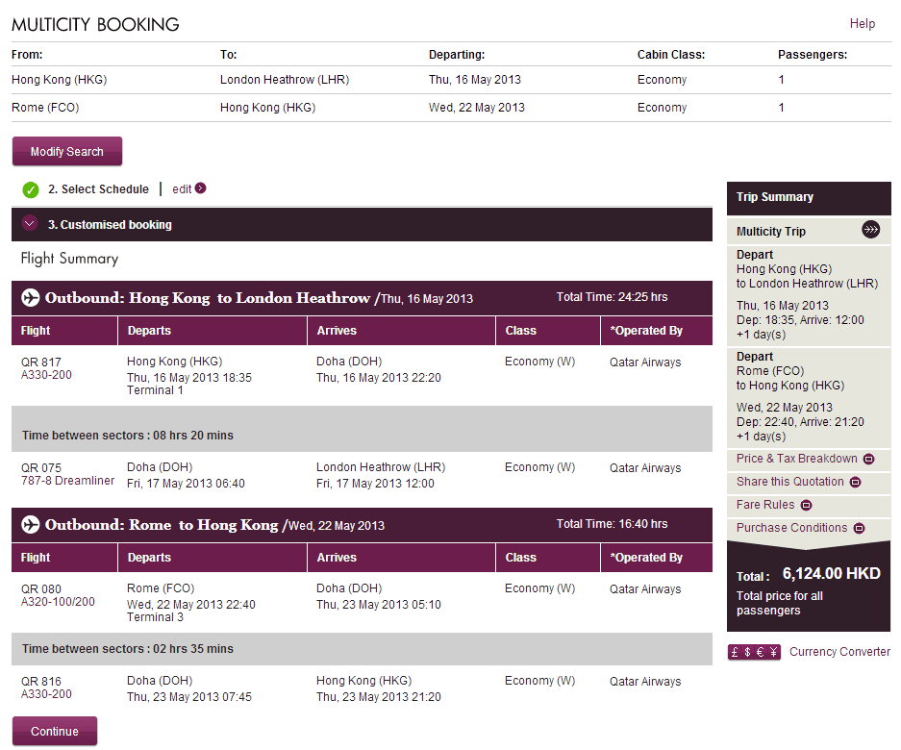Click the icon beside Share this Quotation

(855, 482)
